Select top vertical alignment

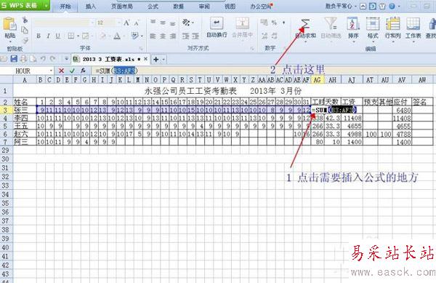153,23
